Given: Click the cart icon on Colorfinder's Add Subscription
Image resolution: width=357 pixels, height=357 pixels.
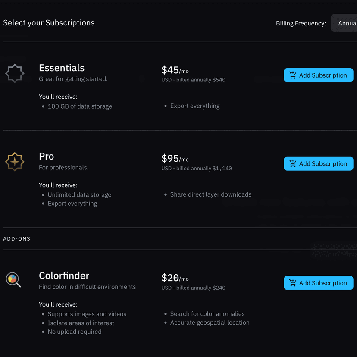Looking at the screenshot, I should (293, 283).
